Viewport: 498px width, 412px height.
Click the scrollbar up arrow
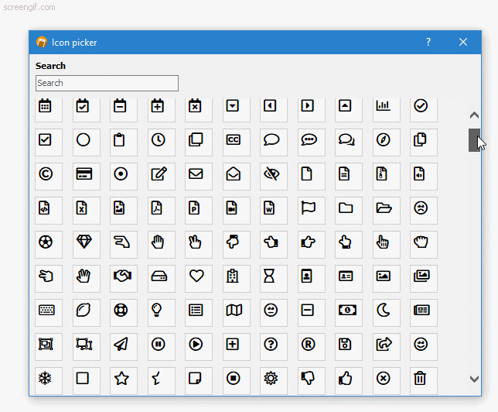(x=474, y=115)
